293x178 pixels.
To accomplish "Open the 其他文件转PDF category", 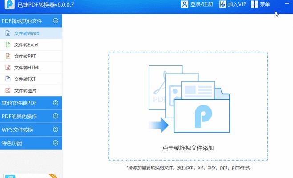I will pos(31,103).
